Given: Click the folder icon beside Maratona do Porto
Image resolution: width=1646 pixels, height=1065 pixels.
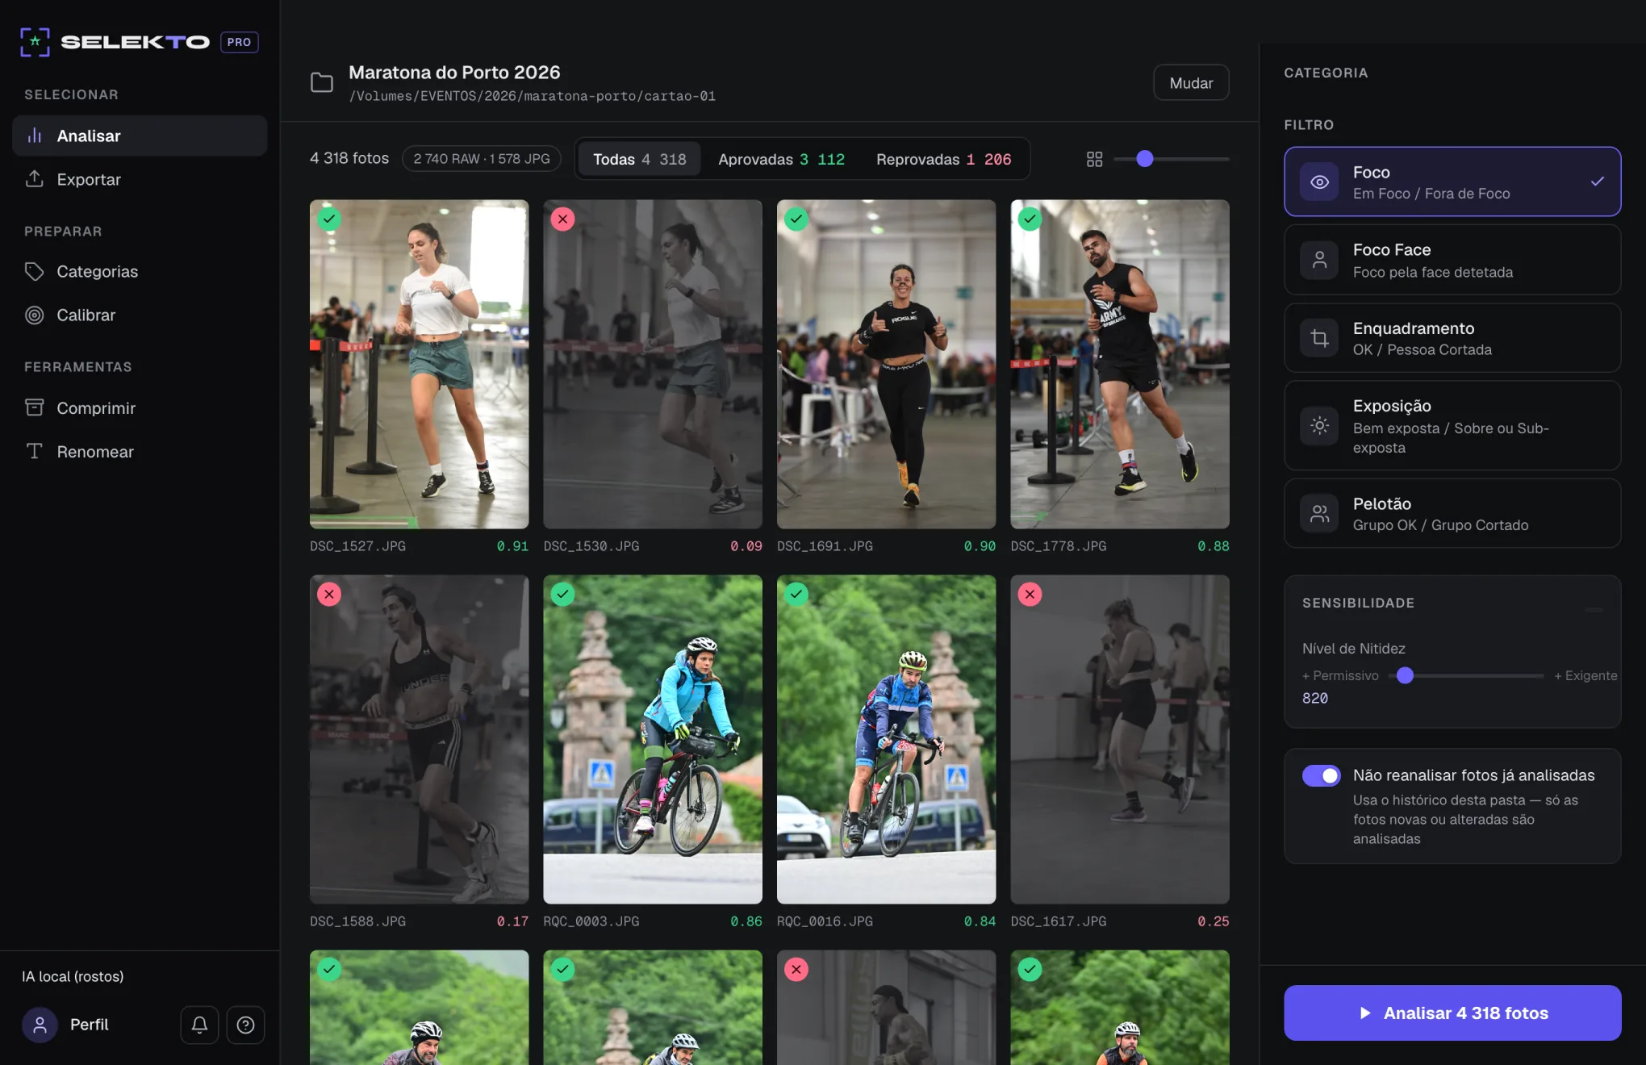Looking at the screenshot, I should pyautogui.click(x=322, y=82).
